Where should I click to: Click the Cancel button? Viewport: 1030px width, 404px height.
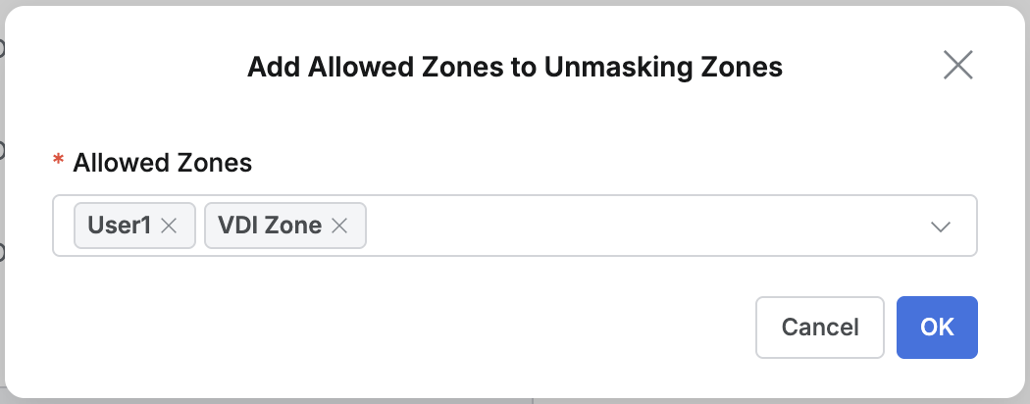pyautogui.click(x=820, y=328)
